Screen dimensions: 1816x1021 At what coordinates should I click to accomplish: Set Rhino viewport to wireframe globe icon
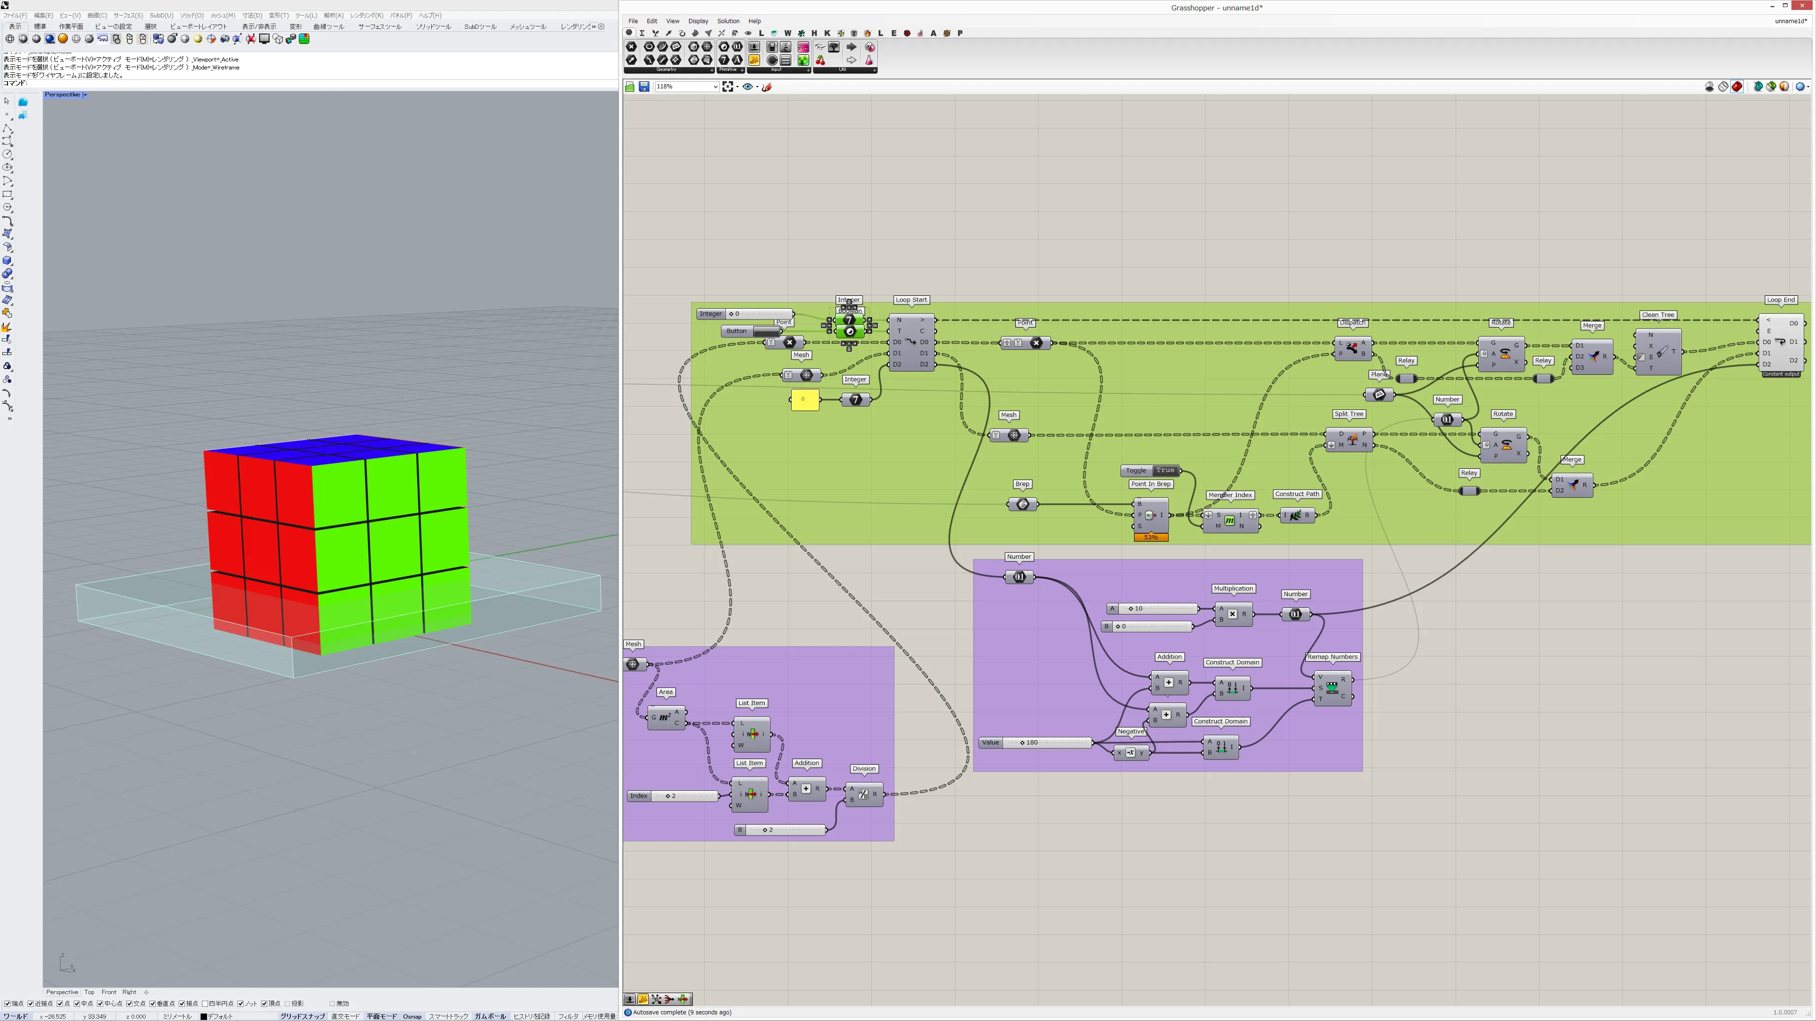(x=10, y=39)
